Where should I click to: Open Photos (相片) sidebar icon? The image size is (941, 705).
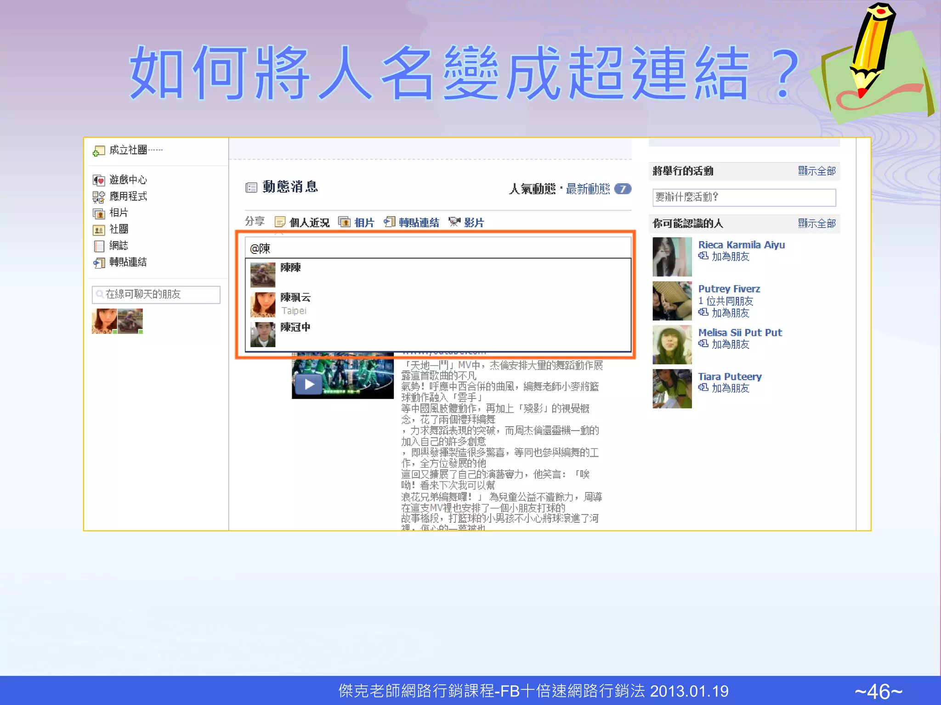point(98,213)
